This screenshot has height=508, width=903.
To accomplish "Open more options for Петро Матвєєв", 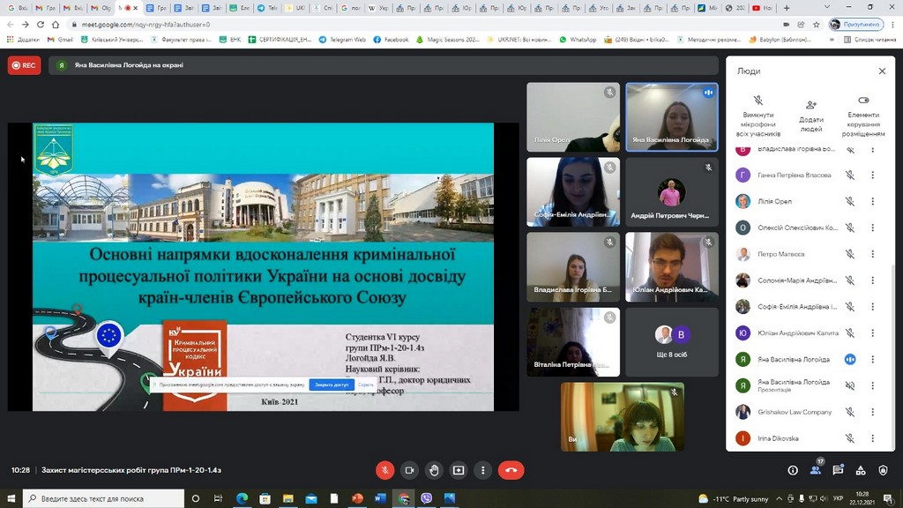I will point(873,254).
